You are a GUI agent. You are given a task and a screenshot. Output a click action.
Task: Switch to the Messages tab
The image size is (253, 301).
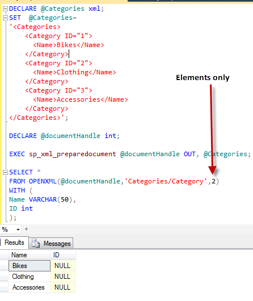click(x=51, y=244)
